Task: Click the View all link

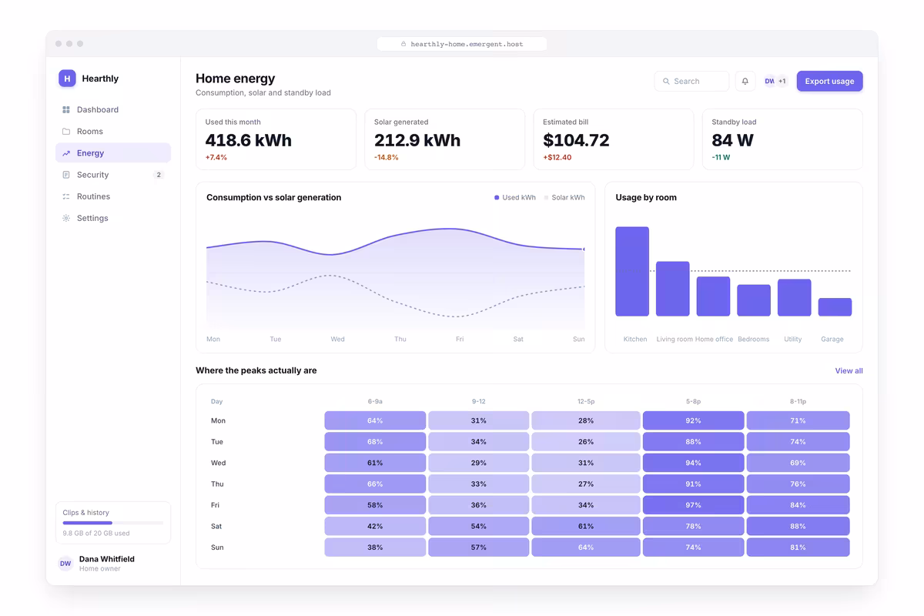Action: 849,371
